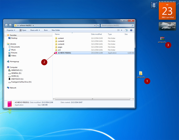Maximize the Explorer window
Viewport: 179px width, 140px height.
[126, 20]
